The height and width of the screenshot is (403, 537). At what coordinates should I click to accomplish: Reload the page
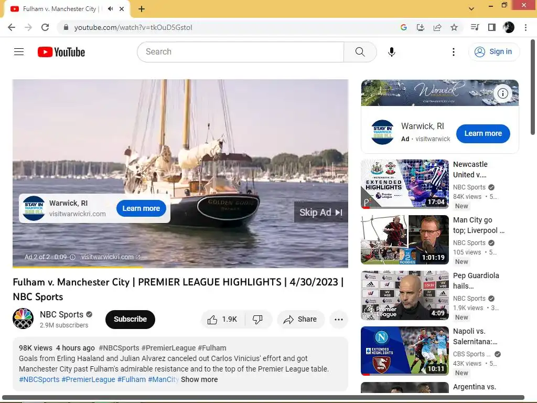45,27
